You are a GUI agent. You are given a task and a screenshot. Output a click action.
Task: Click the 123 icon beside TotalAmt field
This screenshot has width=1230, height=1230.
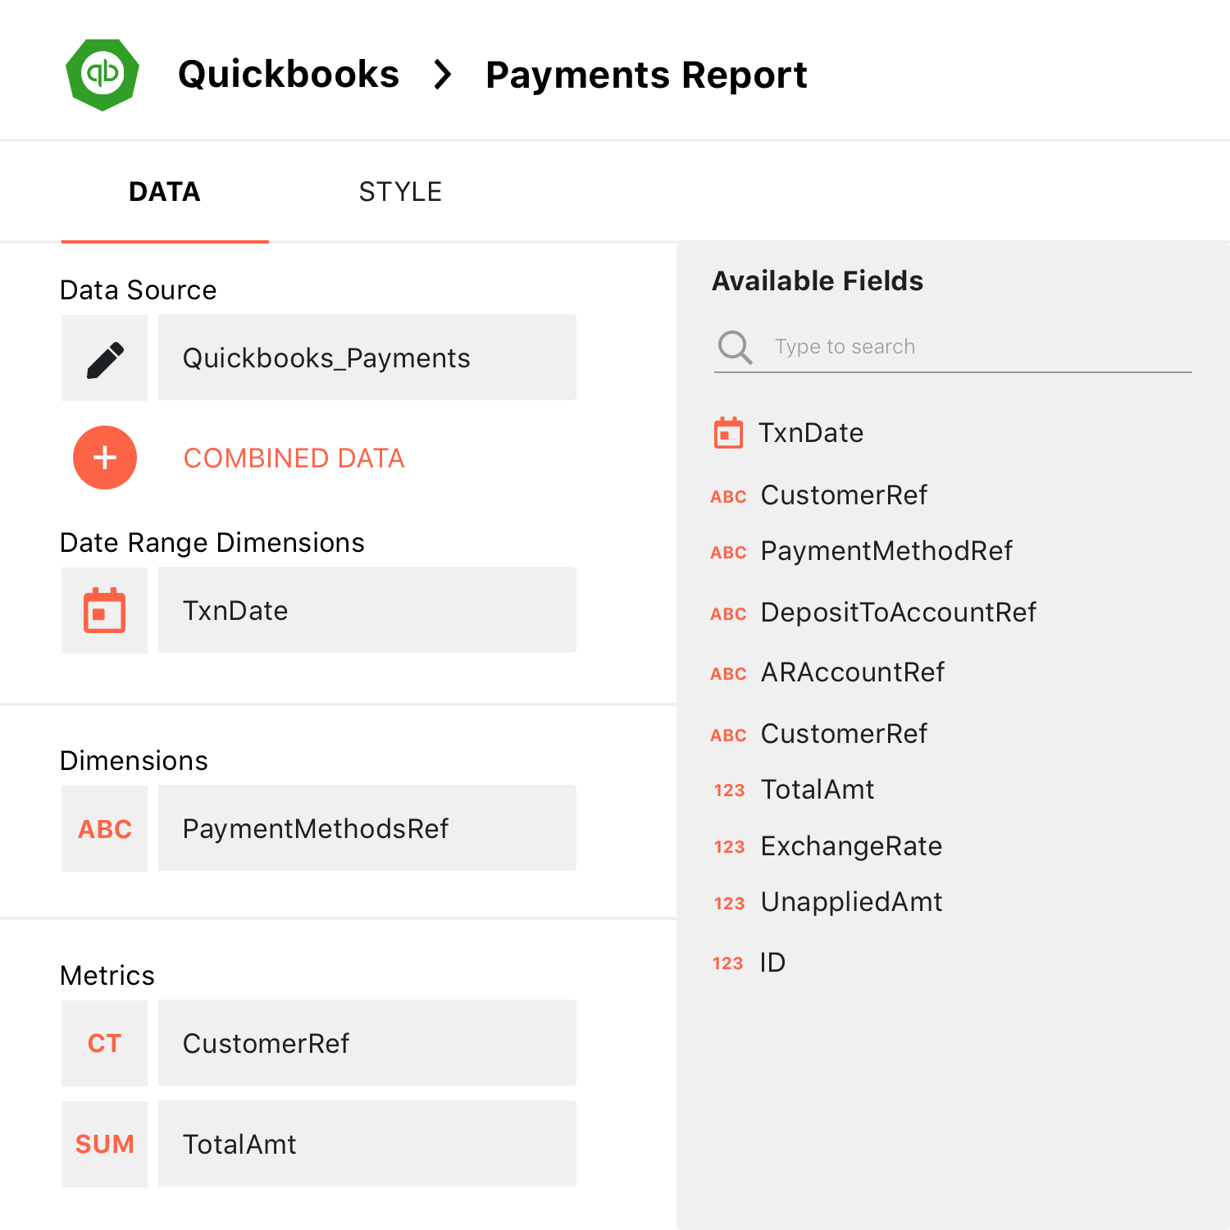coord(729,790)
